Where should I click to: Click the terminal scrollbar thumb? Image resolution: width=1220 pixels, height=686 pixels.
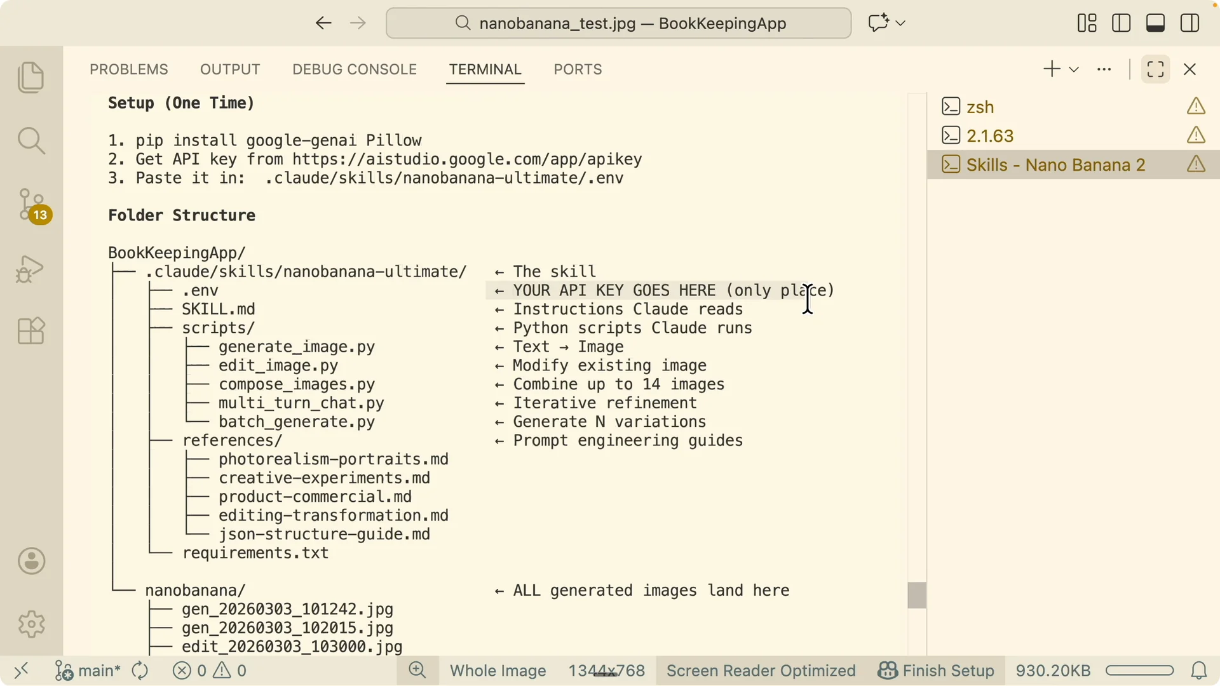coord(917,595)
